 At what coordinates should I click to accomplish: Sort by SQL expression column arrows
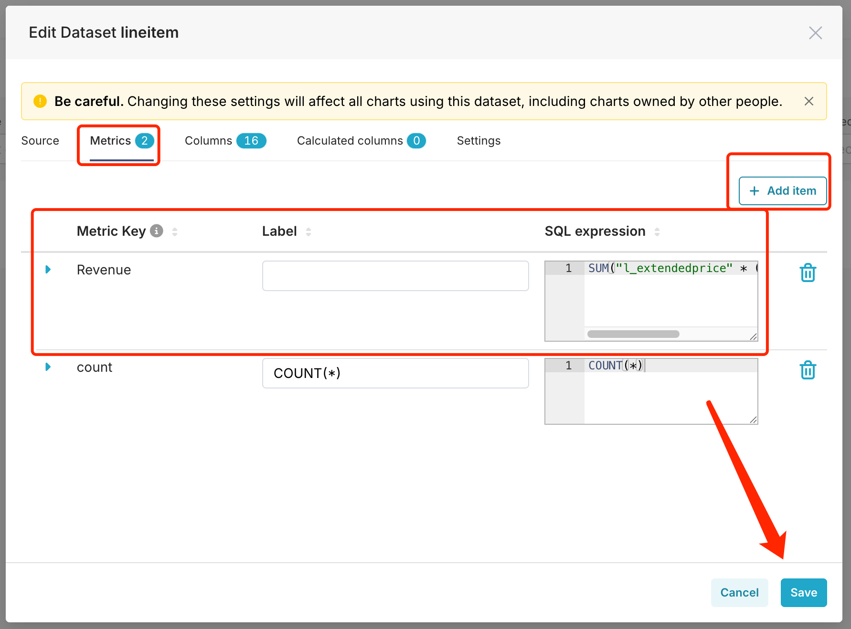pos(657,231)
